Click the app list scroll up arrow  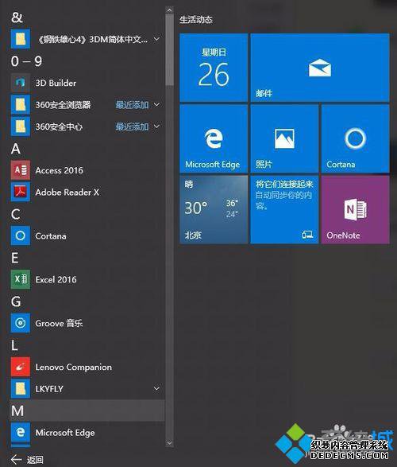[169, 10]
